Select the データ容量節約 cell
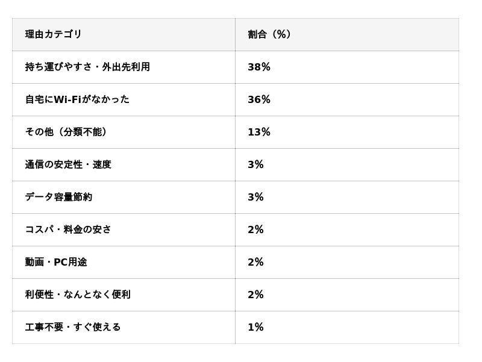The width and height of the screenshot is (482, 362). pos(58,197)
